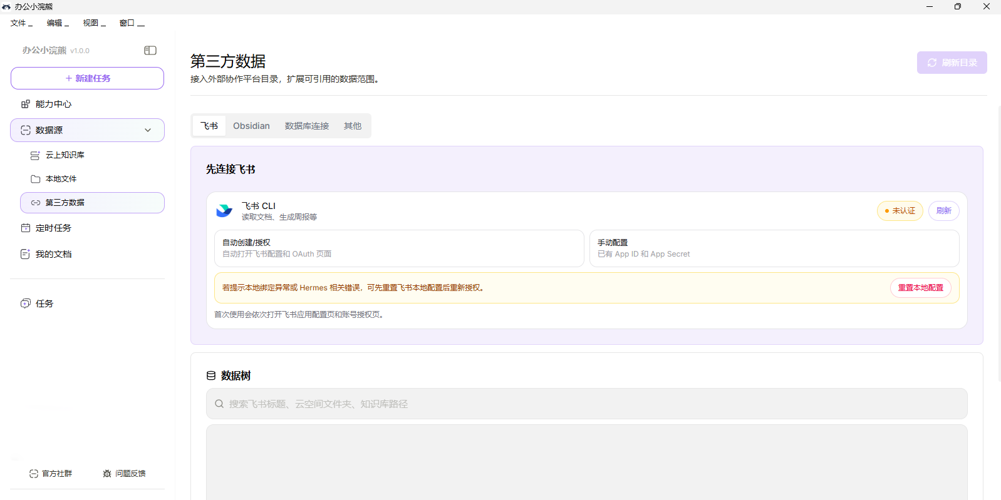Focus the 搜索飞书标题 search field
The width and height of the screenshot is (1001, 500).
click(x=586, y=404)
